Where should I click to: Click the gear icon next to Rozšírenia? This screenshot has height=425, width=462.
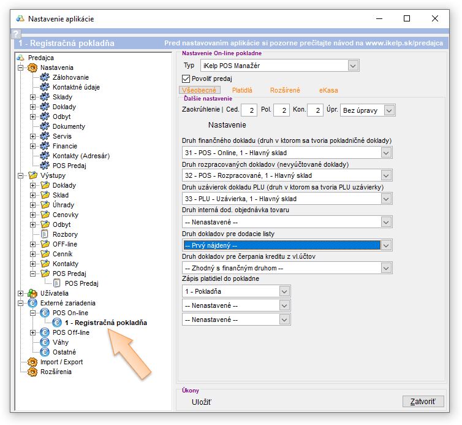click(x=32, y=372)
